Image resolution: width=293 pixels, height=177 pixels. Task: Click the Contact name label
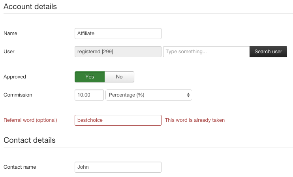[20, 167]
